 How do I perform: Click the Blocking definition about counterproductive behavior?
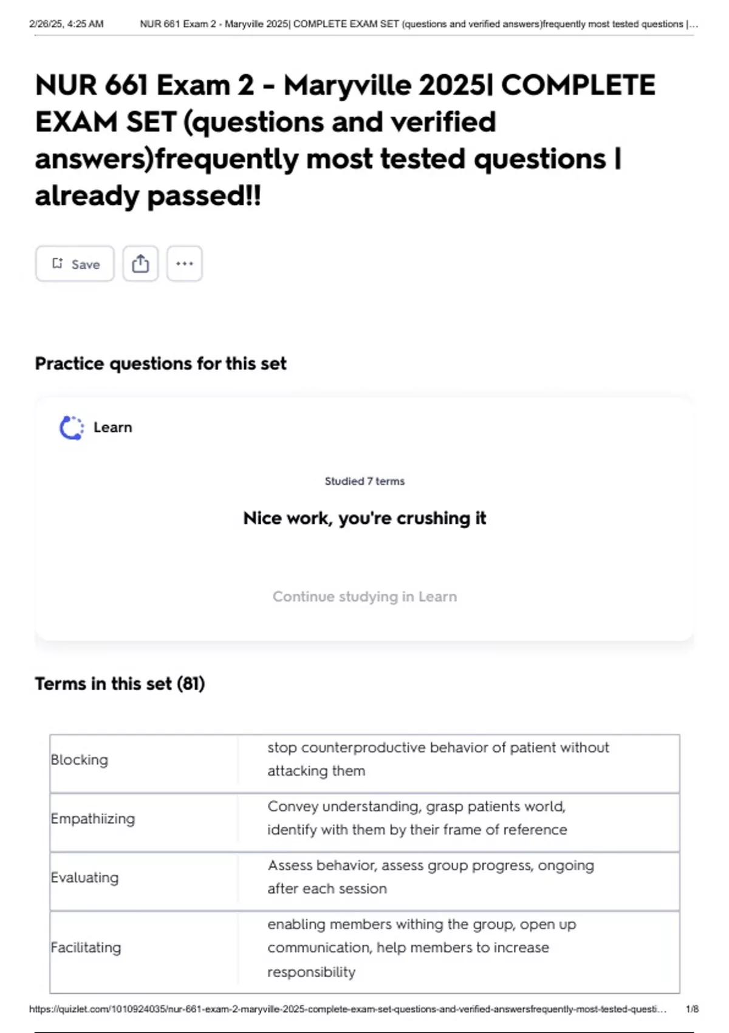tap(437, 759)
